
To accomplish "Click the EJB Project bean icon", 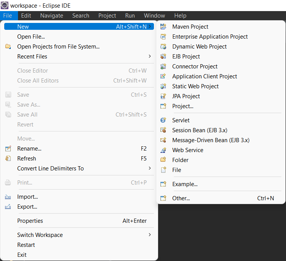I will tap(163, 57).
